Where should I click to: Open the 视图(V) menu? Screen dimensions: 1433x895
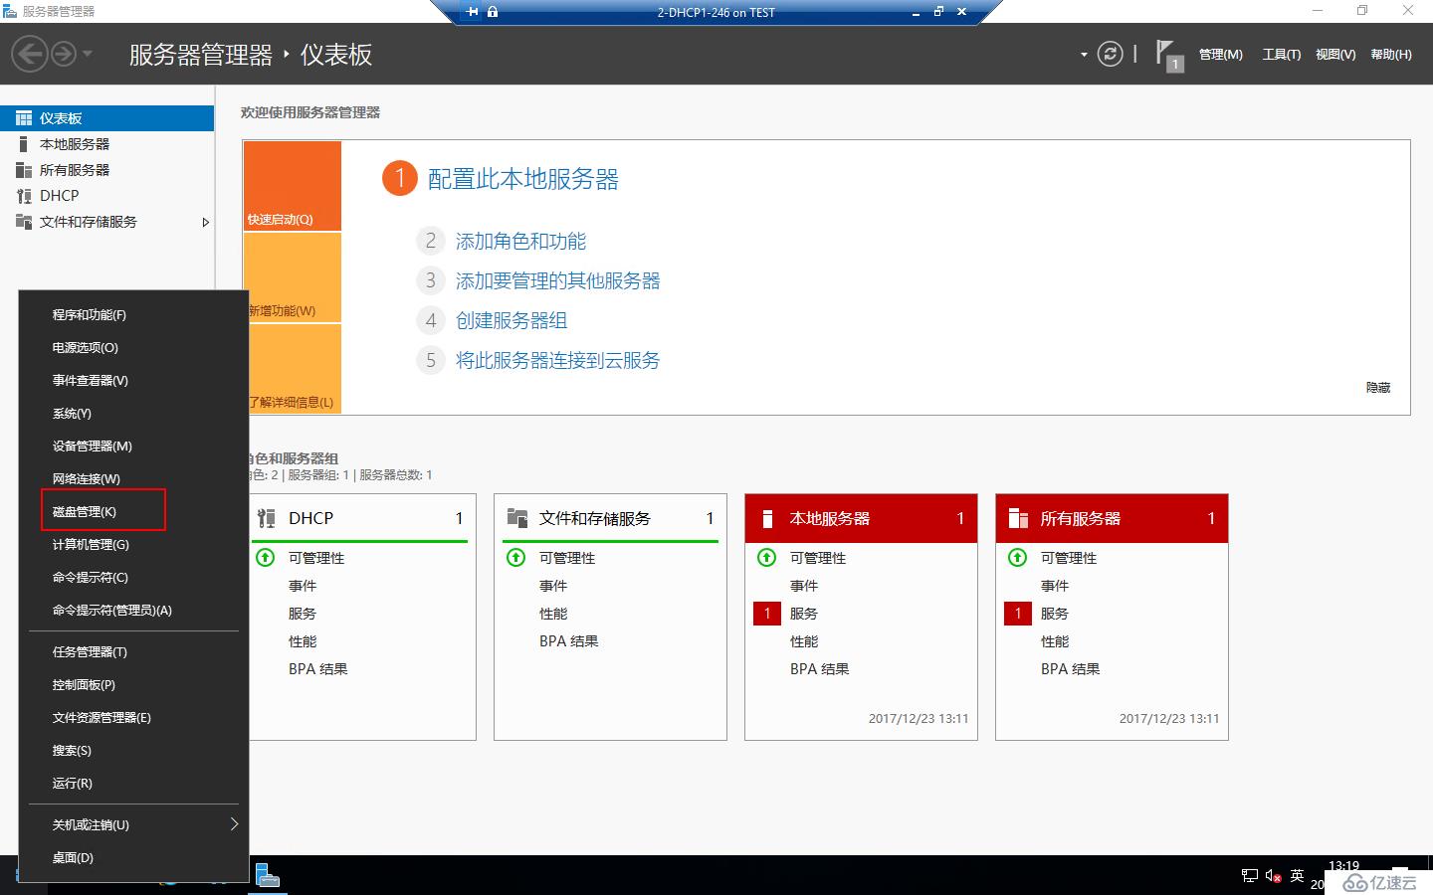[1334, 55]
